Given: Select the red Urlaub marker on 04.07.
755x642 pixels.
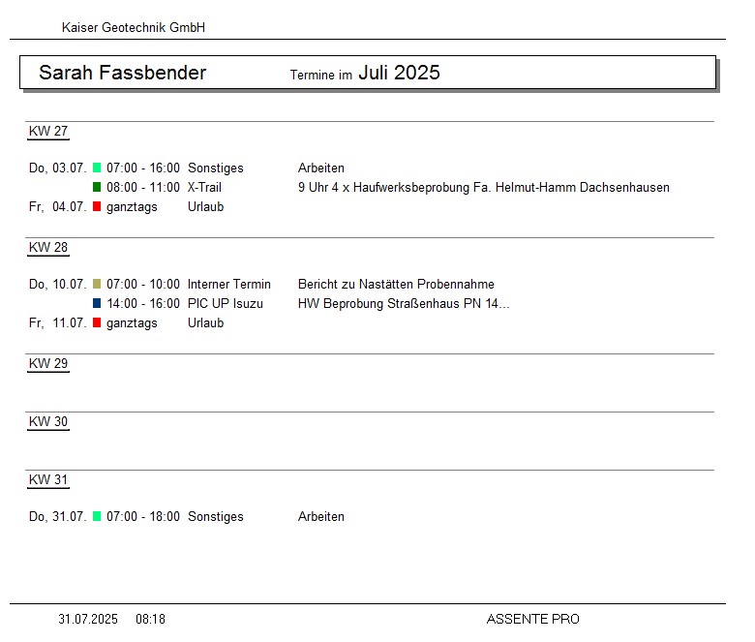Looking at the screenshot, I should [x=97, y=207].
